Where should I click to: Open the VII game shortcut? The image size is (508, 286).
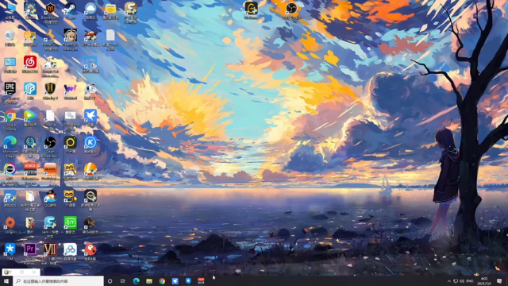[x=50, y=254]
